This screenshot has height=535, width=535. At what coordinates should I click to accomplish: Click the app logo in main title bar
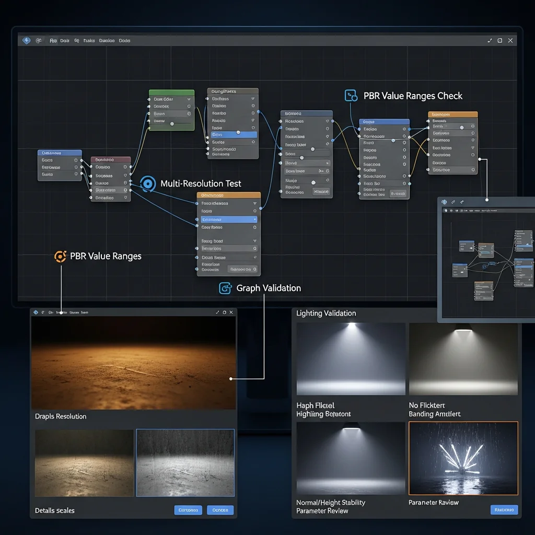(26, 40)
